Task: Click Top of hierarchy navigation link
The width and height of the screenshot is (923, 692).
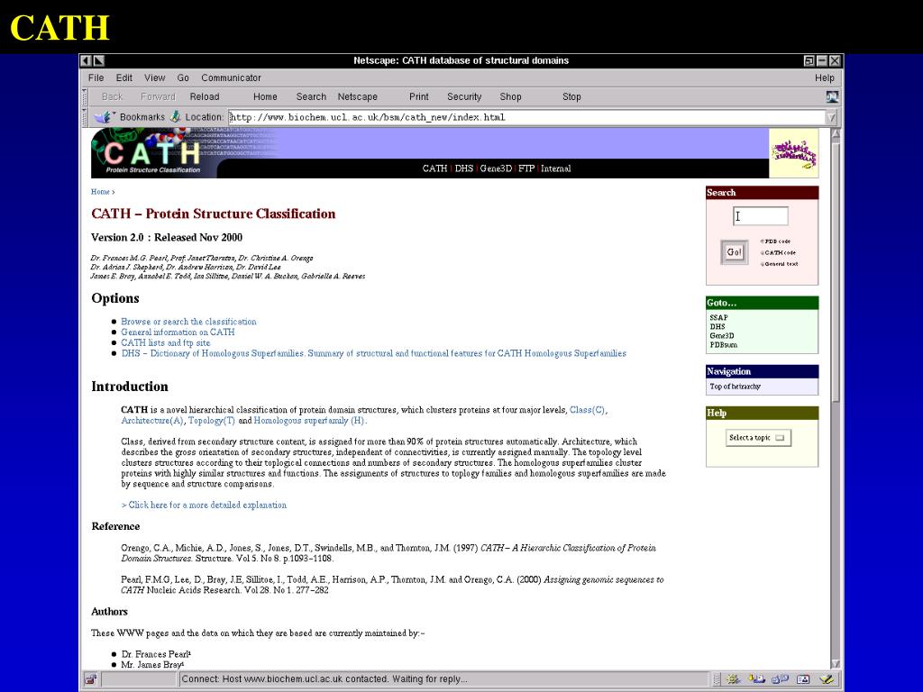Action: coord(735,387)
